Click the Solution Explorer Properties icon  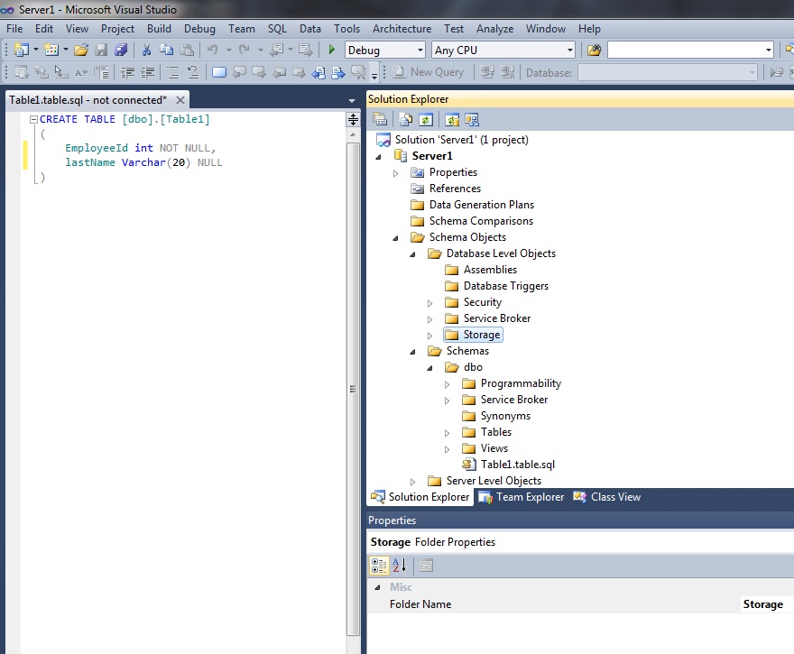tap(380, 119)
